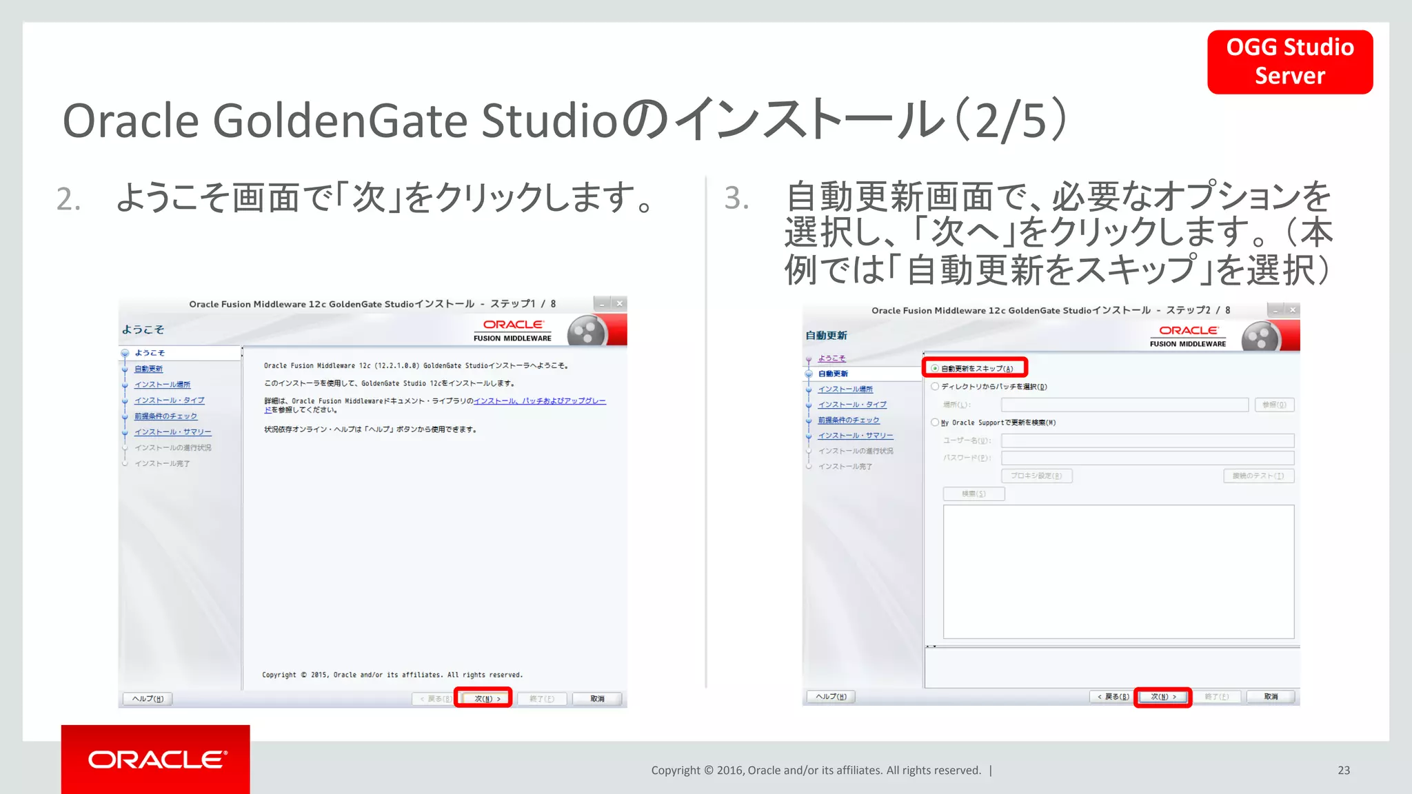Go to インストール場所 in step 1 window sidebar
This screenshot has height=794, width=1412.
pyautogui.click(x=162, y=385)
